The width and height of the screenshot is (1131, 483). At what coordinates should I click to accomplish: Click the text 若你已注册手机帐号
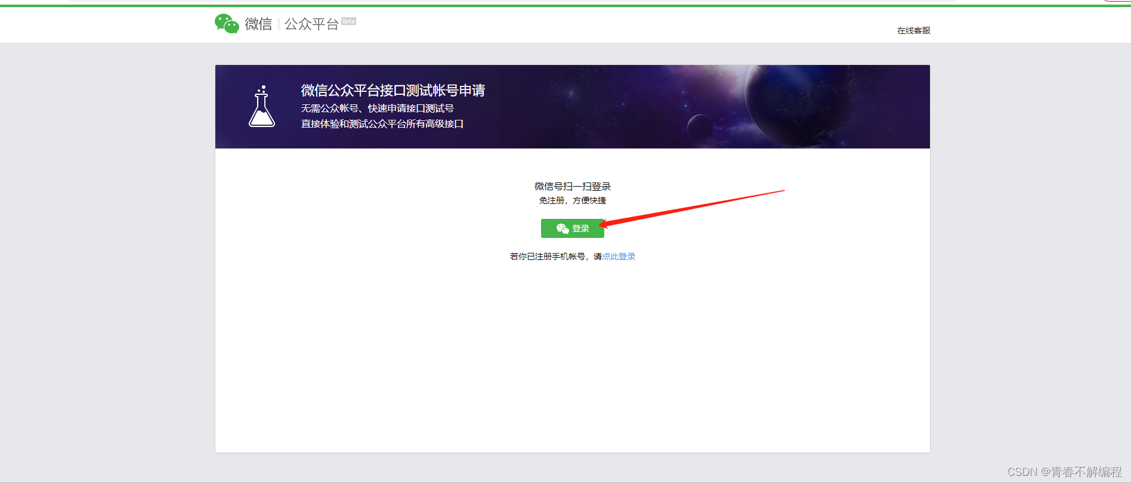[548, 256]
